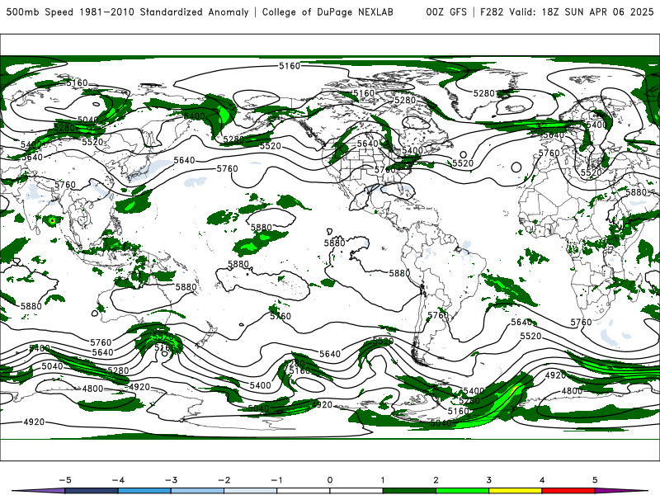Click the "College of DuPage NEXLAB" text
Image resolution: width=660 pixels, height=495 pixels.
pos(328,12)
